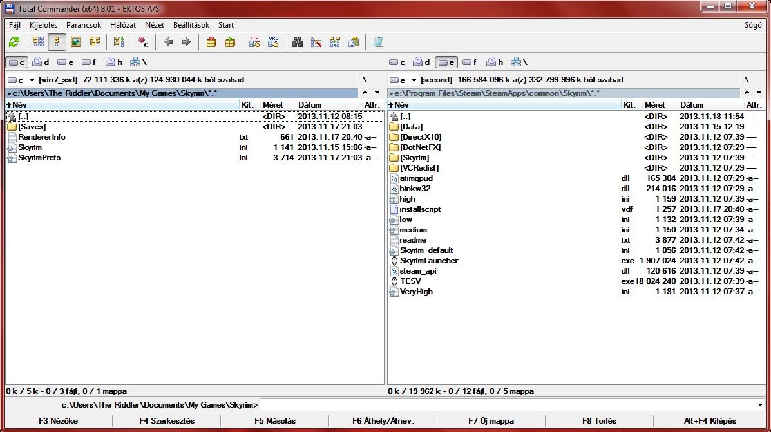This screenshot has width=771, height=432.
Task: Open right panel directory history arrow
Action: [759, 93]
